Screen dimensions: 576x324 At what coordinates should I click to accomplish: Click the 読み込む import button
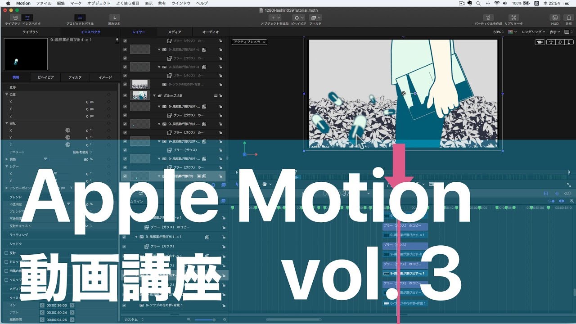pos(114,18)
